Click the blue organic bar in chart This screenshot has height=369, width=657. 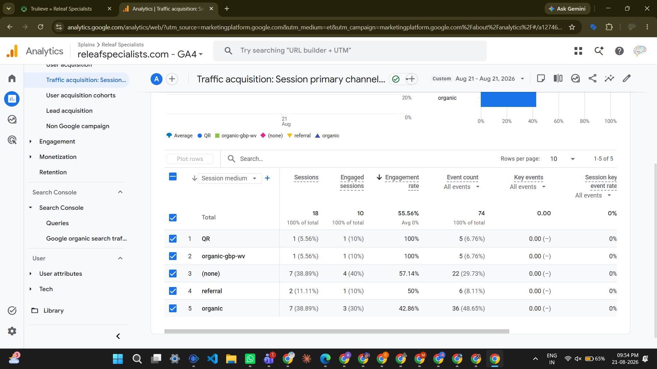508,99
